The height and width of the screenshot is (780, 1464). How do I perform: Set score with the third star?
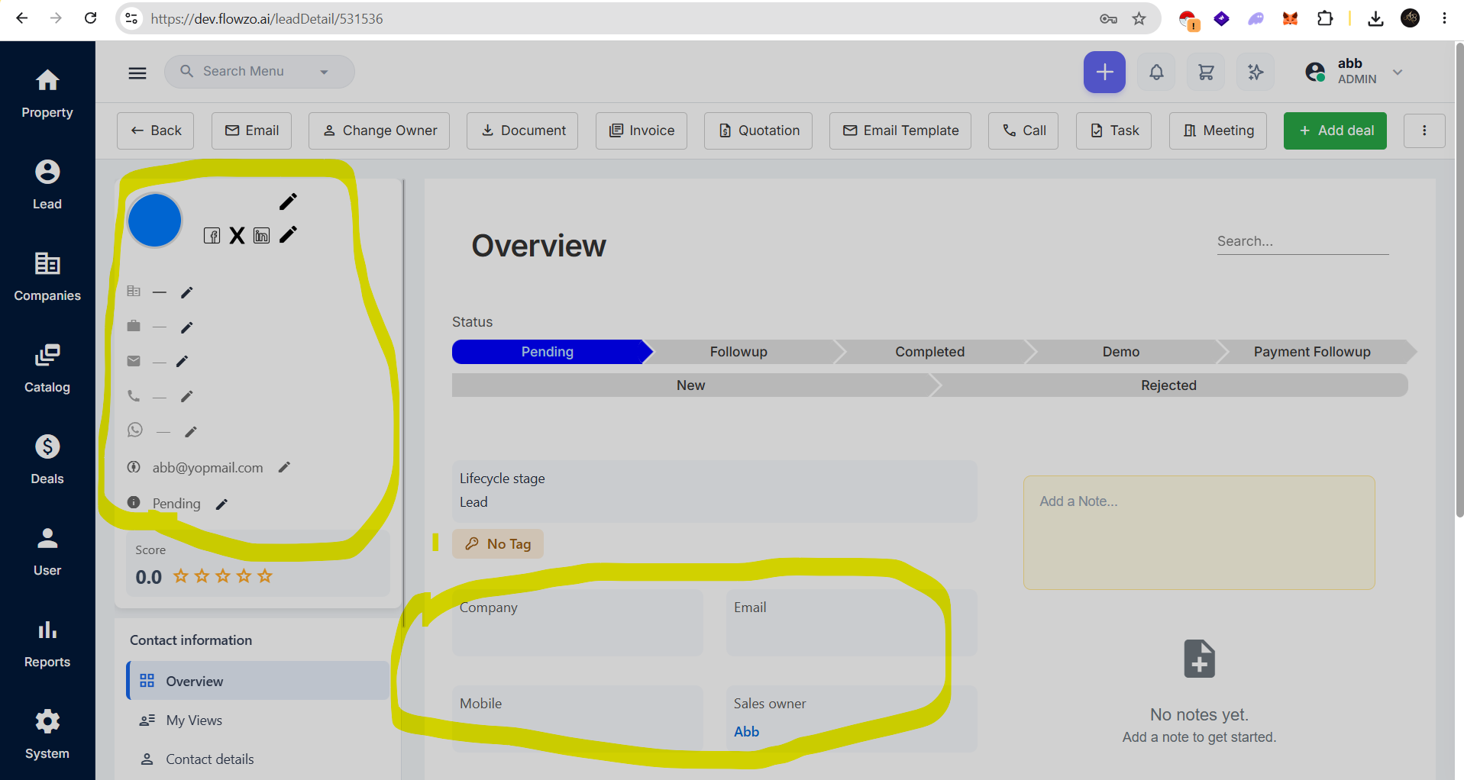pyautogui.click(x=223, y=576)
